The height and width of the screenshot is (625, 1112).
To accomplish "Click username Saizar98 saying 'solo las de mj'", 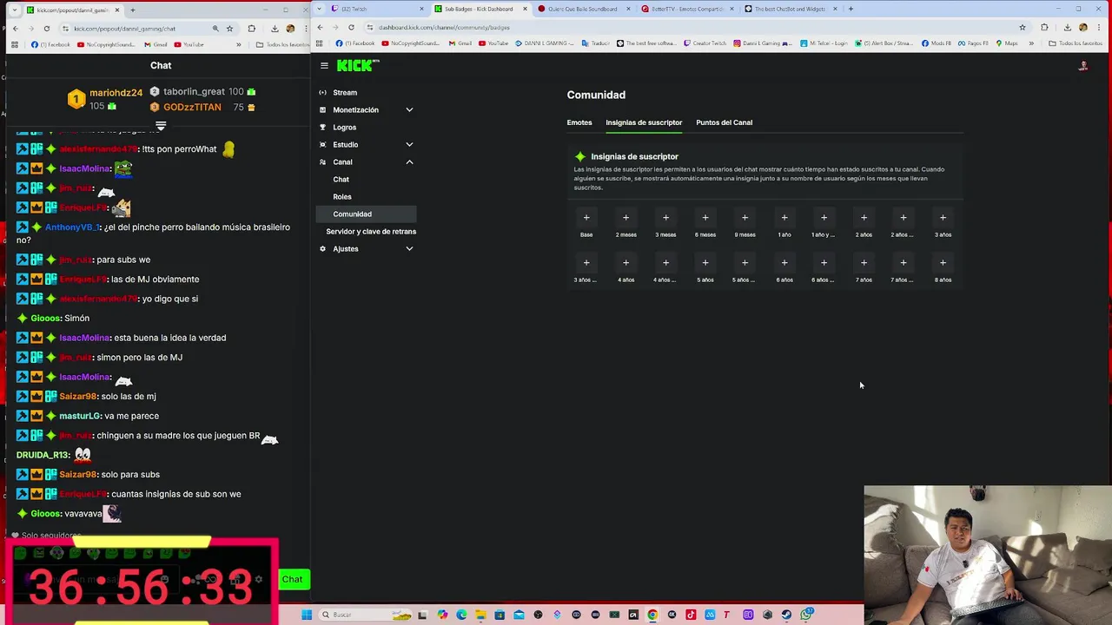I will (x=77, y=397).
